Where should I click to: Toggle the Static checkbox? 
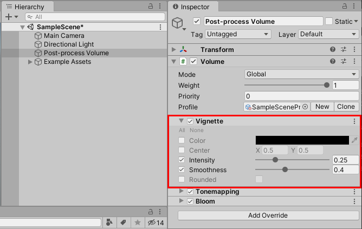[329, 22]
